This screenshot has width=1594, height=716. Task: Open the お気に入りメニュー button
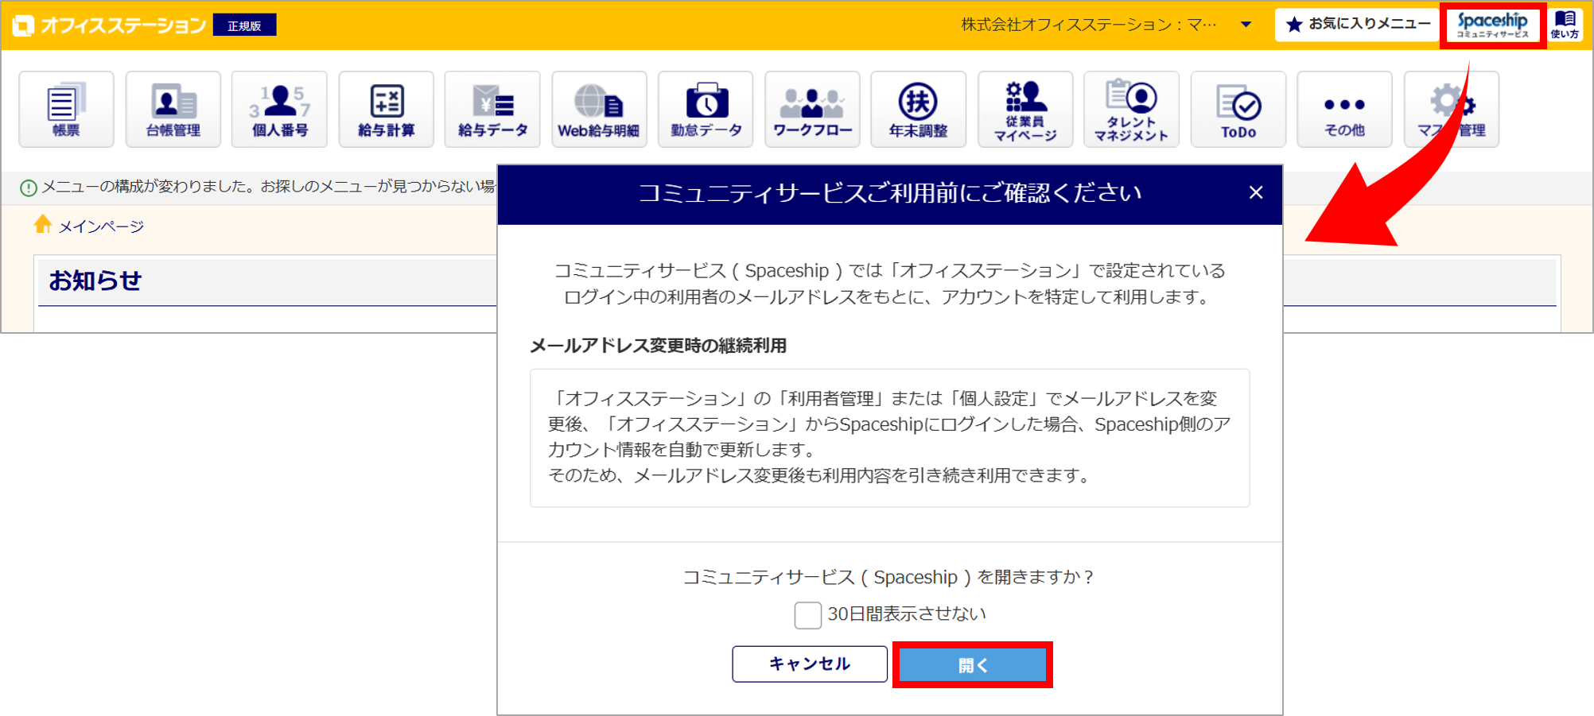(1357, 25)
